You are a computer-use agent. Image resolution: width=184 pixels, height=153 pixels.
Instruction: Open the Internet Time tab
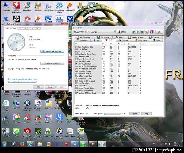pyautogui.click(x=35, y=29)
